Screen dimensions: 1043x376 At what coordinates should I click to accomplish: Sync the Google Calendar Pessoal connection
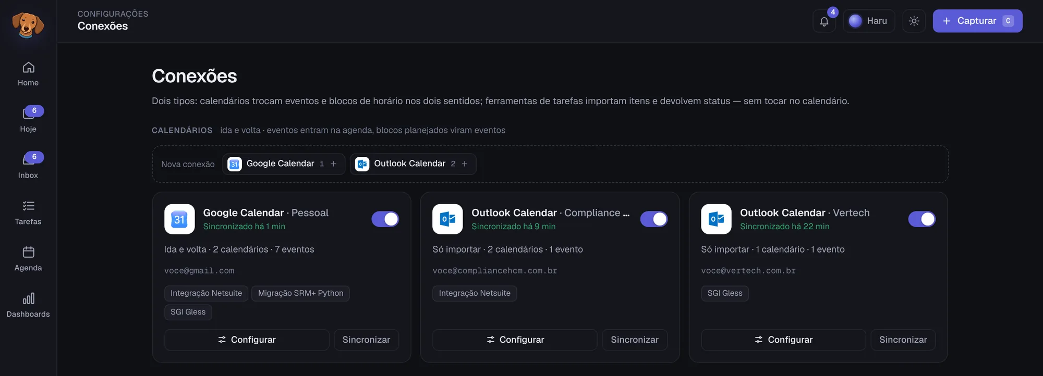pyautogui.click(x=366, y=340)
